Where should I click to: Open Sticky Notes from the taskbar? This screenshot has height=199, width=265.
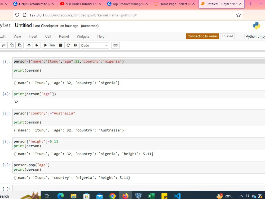coord(164,196)
